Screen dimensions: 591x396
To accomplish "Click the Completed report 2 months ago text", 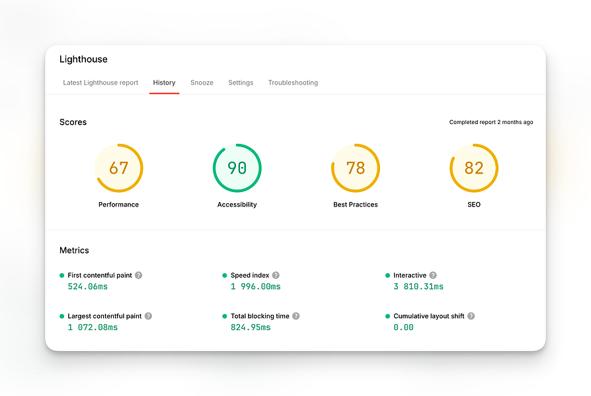I will coord(491,122).
